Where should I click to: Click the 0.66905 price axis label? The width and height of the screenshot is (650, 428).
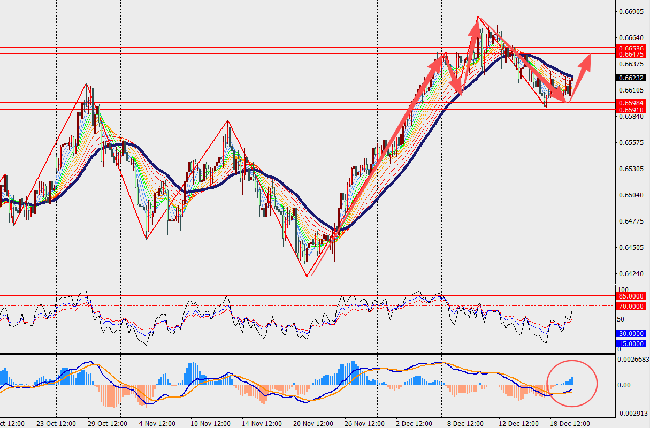point(631,11)
